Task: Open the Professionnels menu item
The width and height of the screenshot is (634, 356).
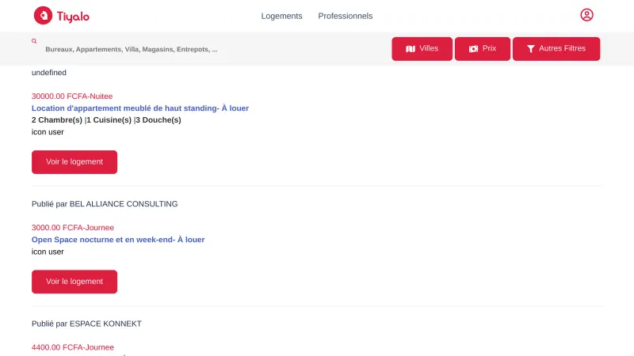Action: point(345,16)
